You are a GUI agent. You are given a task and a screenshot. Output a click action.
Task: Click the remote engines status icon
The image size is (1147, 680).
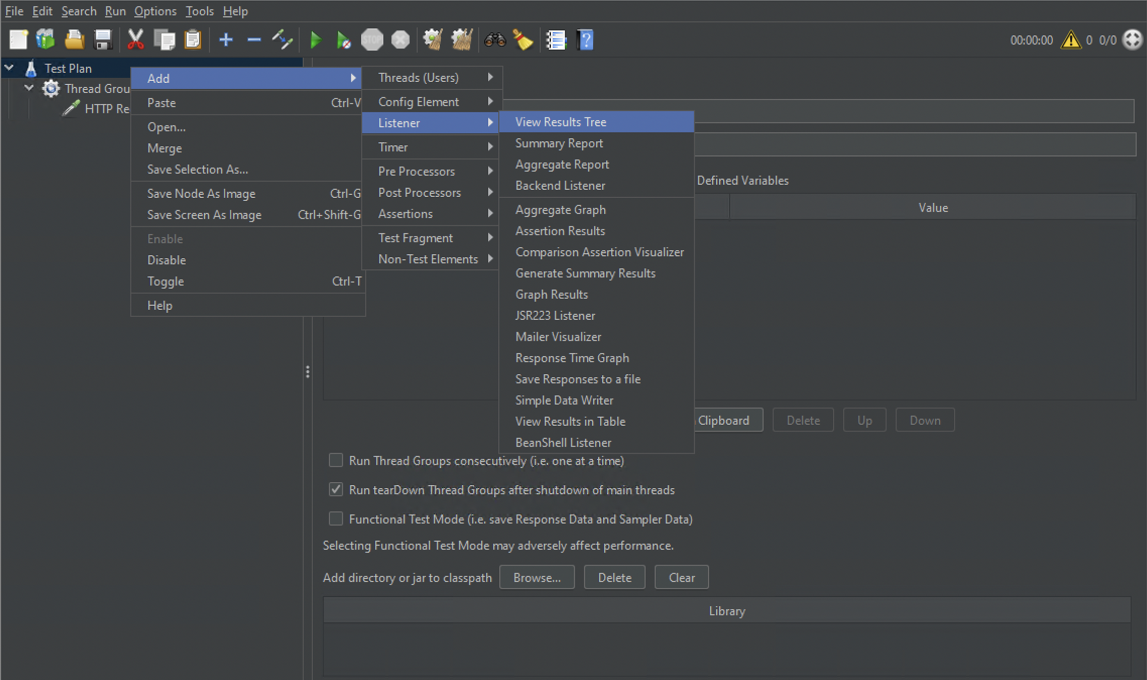tap(1132, 40)
